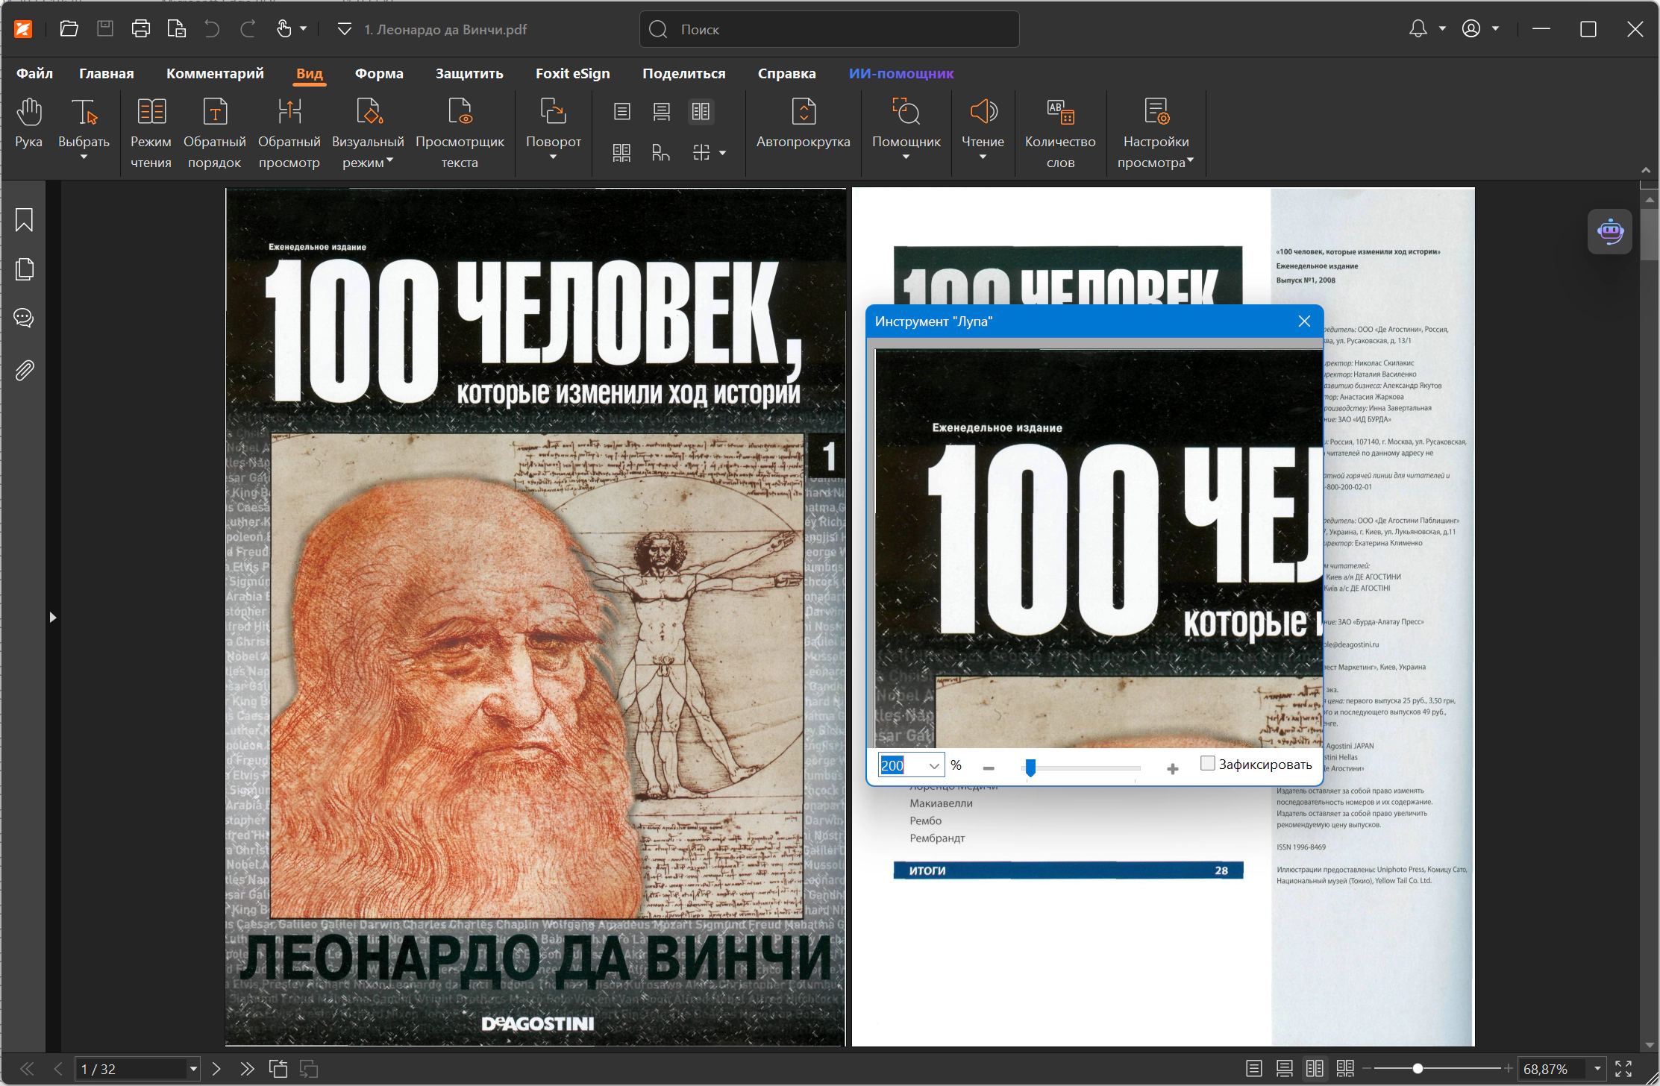Viewport: 1660px width, 1086px height.
Task: Open Просмотрщик текста text viewer
Action: coord(460,134)
